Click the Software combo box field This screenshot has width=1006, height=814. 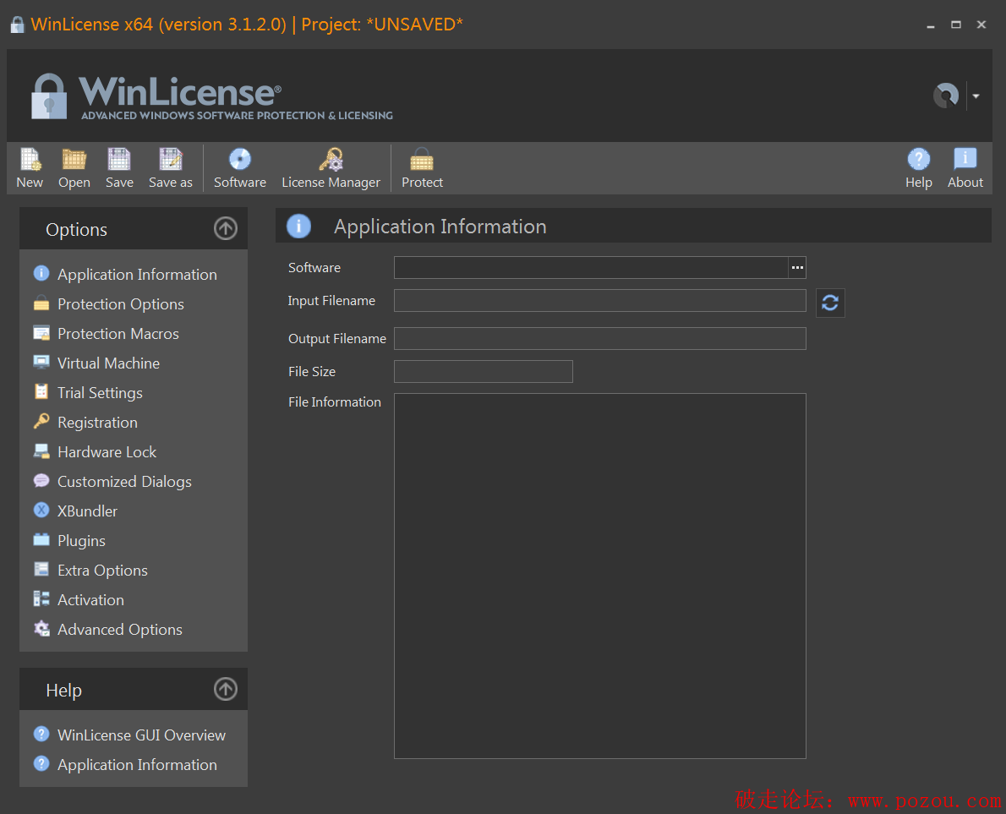click(x=591, y=267)
